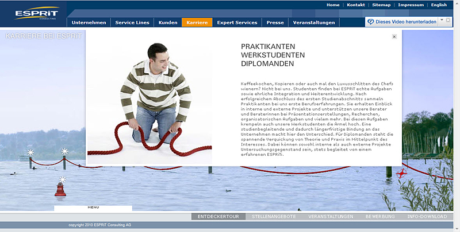
Task: Expand the MENU bar at bottom
Action: pos(93,207)
